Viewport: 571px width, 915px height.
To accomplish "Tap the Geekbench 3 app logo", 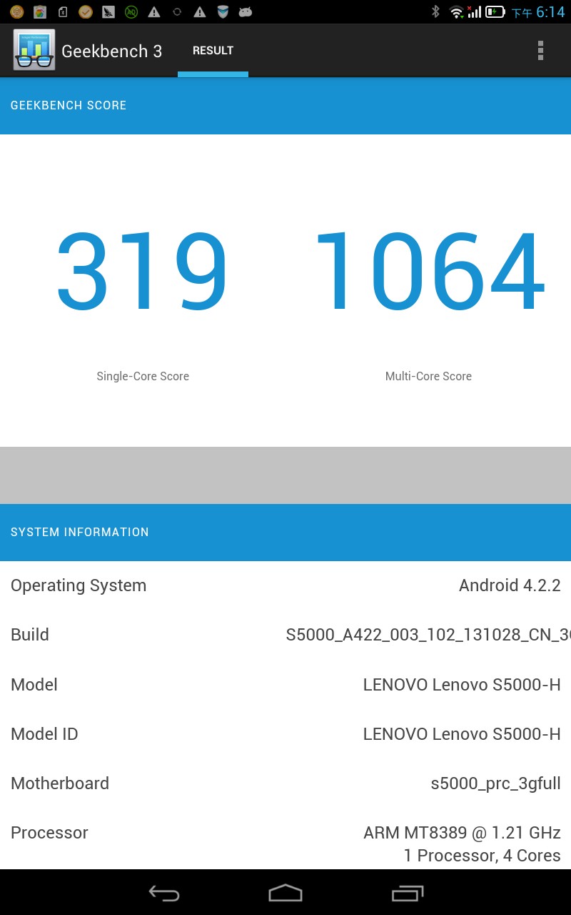I will point(34,50).
